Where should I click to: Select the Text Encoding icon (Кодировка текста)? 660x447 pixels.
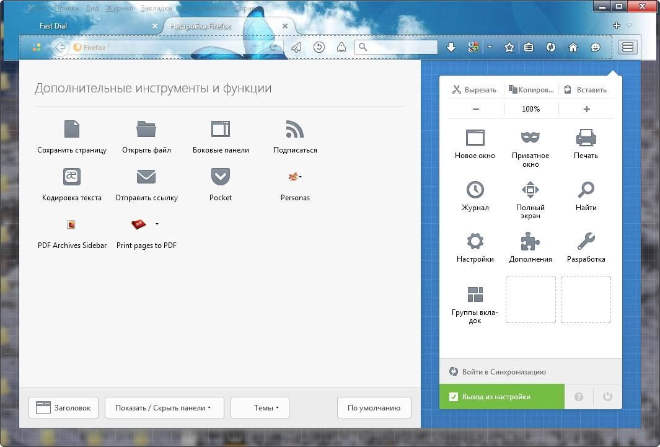tap(71, 176)
